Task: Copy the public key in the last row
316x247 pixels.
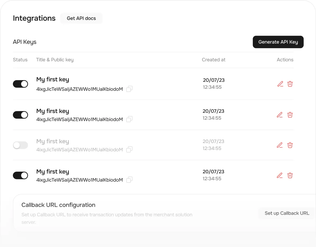Action: pyautogui.click(x=129, y=180)
